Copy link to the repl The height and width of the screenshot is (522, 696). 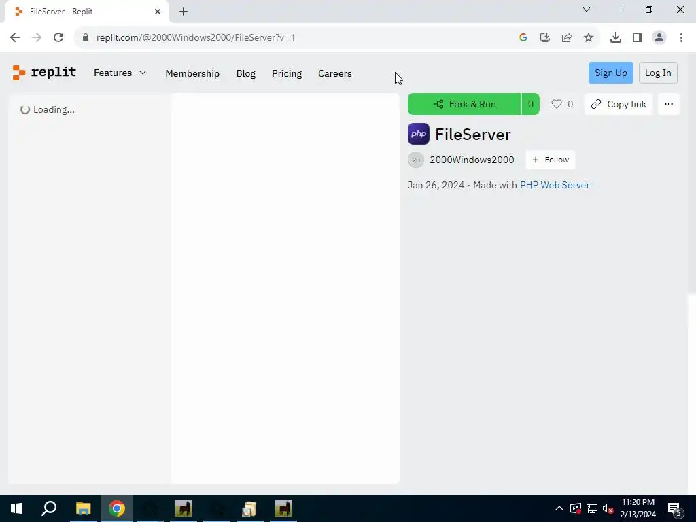tap(619, 104)
